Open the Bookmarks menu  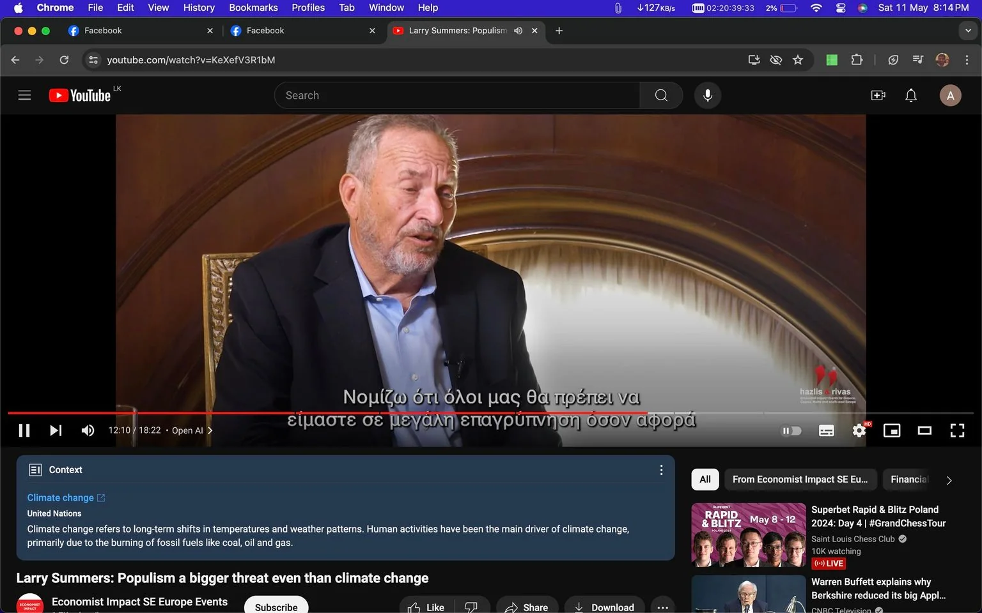(253, 8)
